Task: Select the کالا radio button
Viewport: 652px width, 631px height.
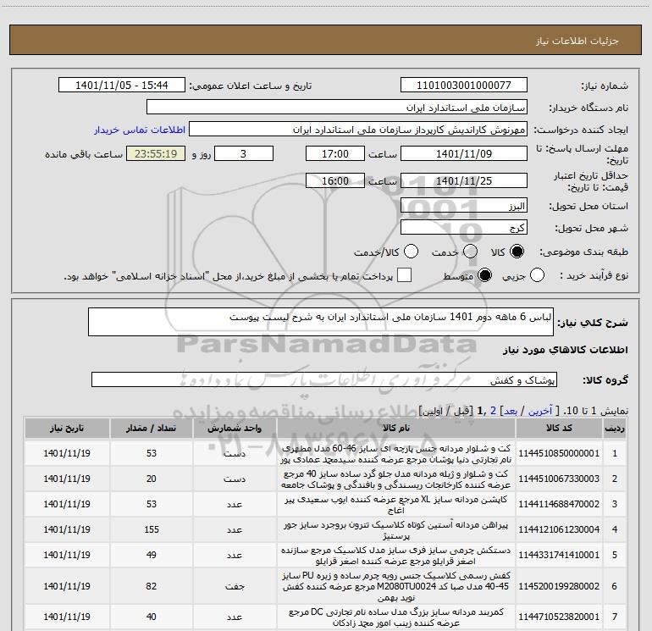Action: tap(517, 252)
